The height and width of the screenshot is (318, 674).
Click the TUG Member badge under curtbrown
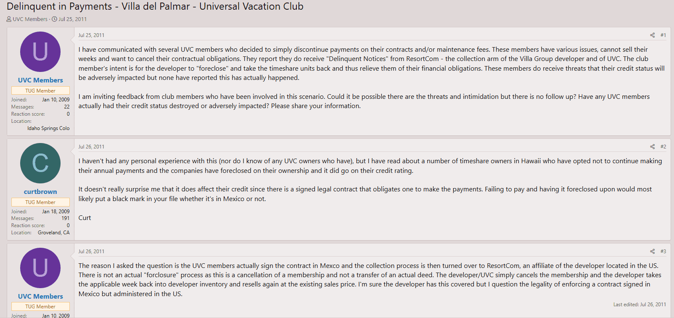(x=40, y=202)
